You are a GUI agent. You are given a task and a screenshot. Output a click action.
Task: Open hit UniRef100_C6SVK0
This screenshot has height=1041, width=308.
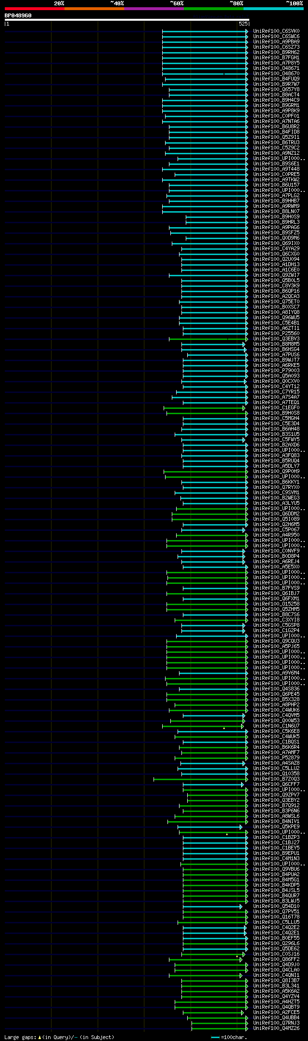[276, 31]
